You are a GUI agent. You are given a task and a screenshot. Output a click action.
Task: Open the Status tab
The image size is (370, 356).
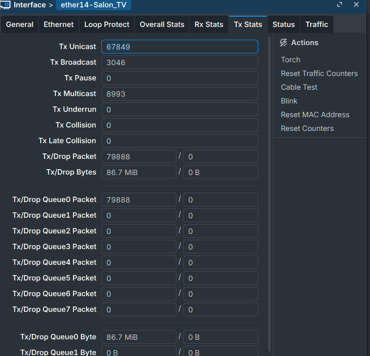click(x=284, y=25)
